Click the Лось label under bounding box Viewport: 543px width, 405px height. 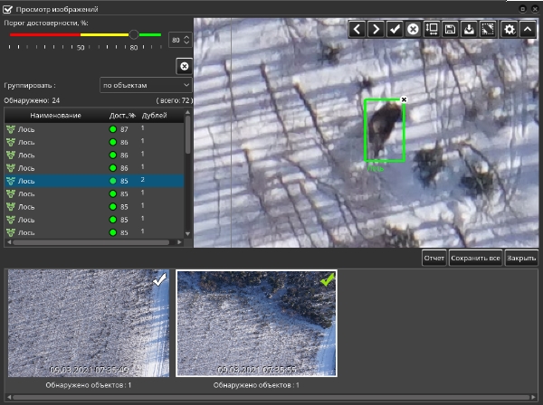(x=376, y=168)
